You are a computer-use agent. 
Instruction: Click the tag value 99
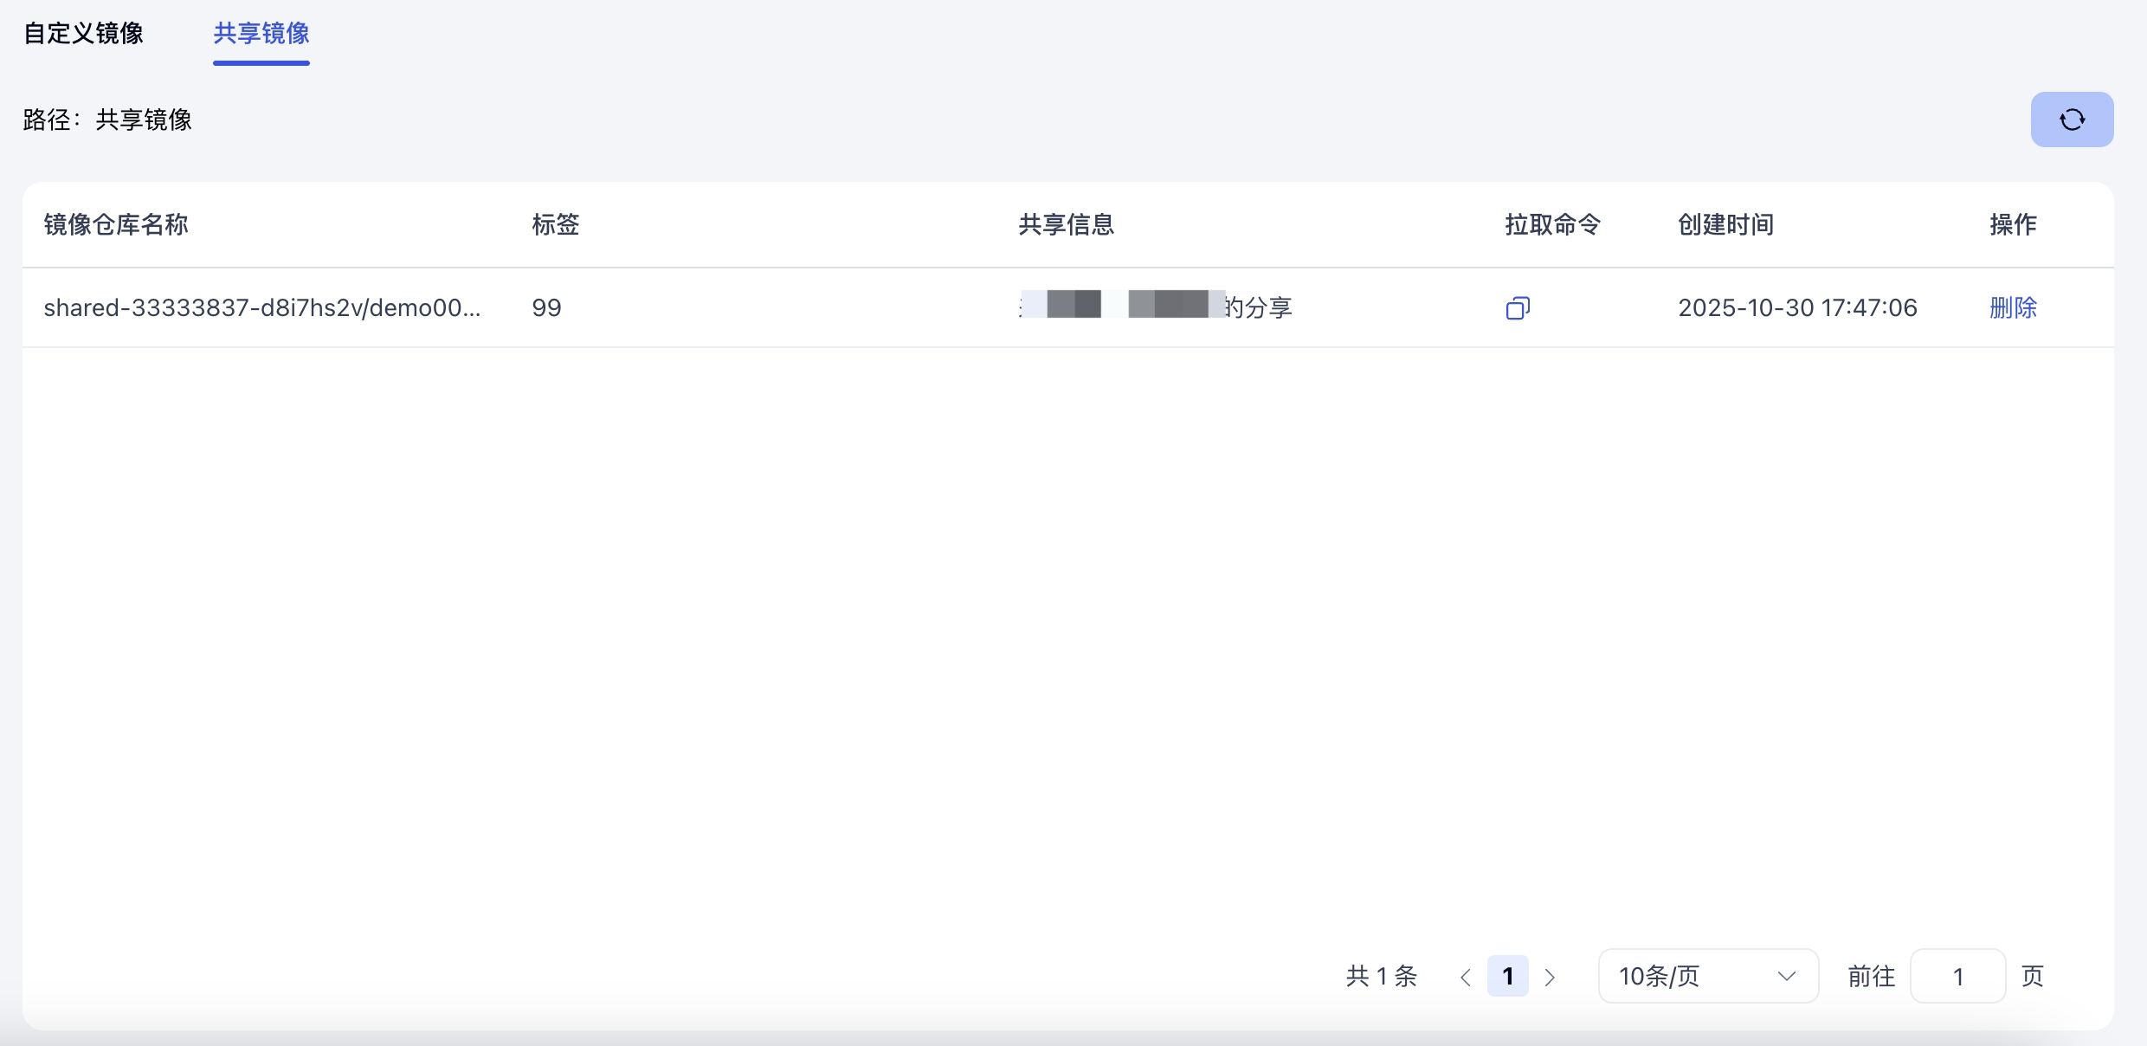click(546, 308)
